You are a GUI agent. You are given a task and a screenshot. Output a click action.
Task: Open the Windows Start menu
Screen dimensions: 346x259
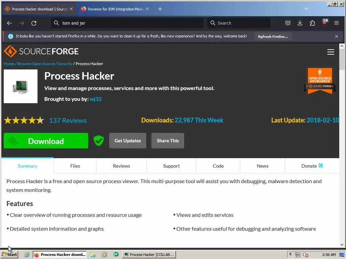[x=9, y=255]
